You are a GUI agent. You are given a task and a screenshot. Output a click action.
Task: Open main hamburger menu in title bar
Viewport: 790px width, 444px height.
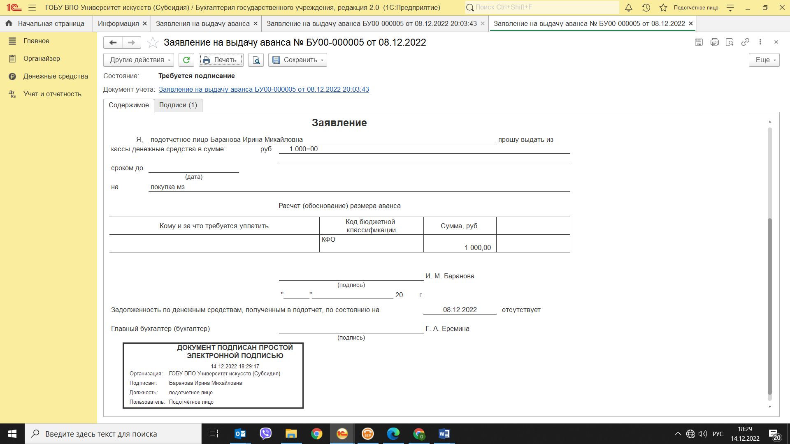[x=32, y=7]
